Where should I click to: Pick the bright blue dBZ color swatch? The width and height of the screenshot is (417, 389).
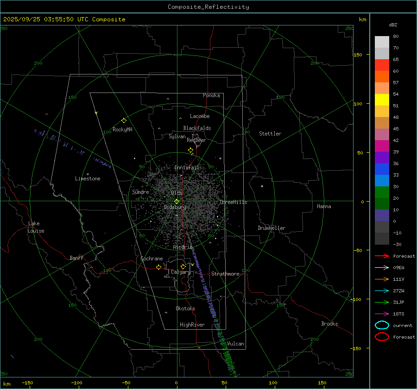(382, 169)
